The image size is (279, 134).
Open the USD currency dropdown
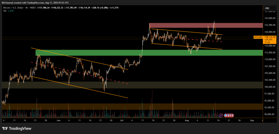tap(267, 8)
